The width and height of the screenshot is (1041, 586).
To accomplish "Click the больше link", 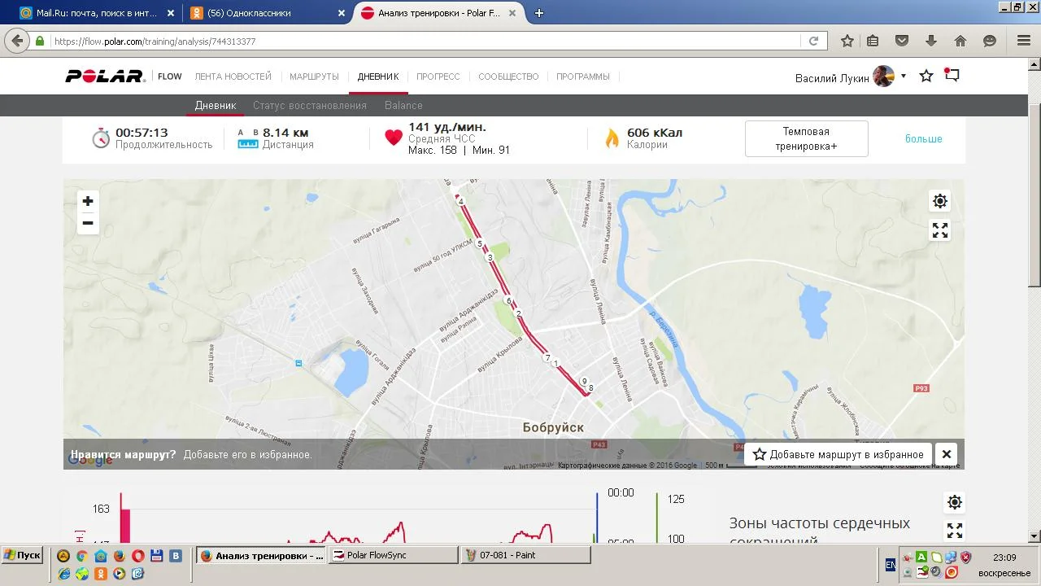I will tap(924, 138).
